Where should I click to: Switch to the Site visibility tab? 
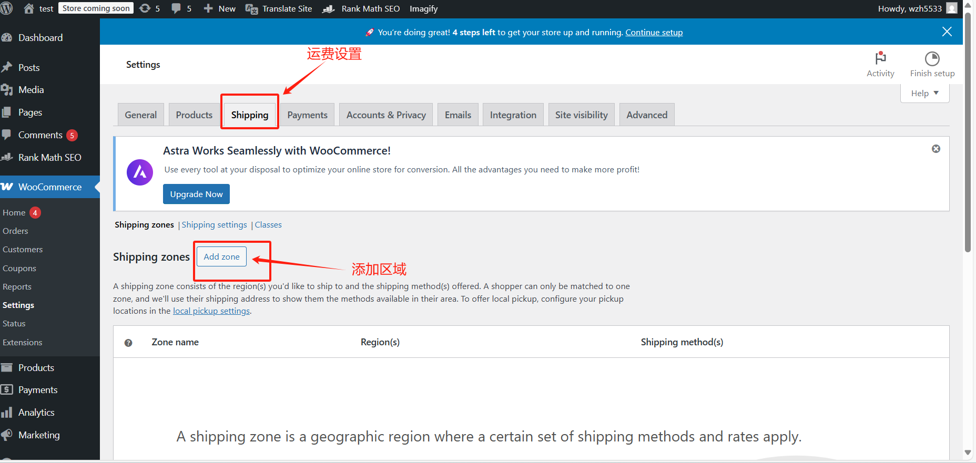click(x=581, y=115)
